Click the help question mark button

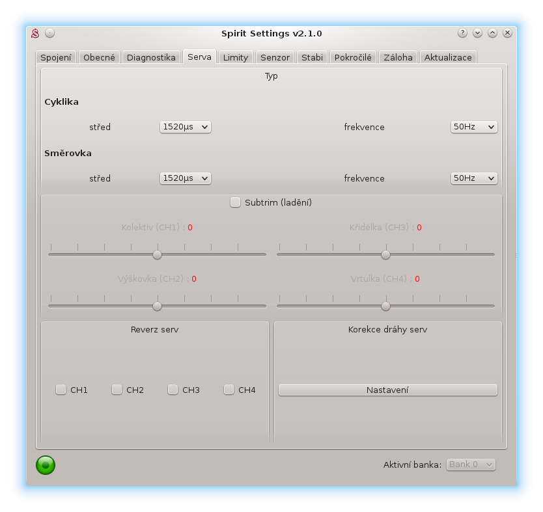(462, 33)
